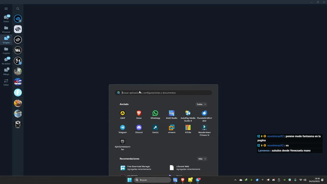This screenshot has width=327, height=184.
Task: Open Discord from pinned apps
Action: tap(139, 129)
